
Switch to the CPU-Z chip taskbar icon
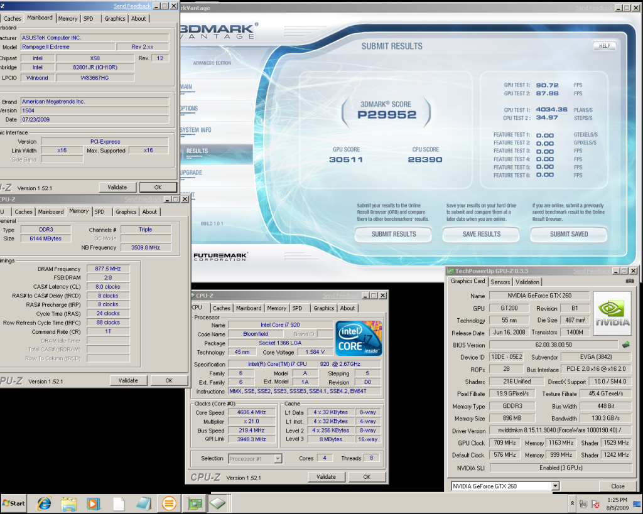[x=217, y=503]
